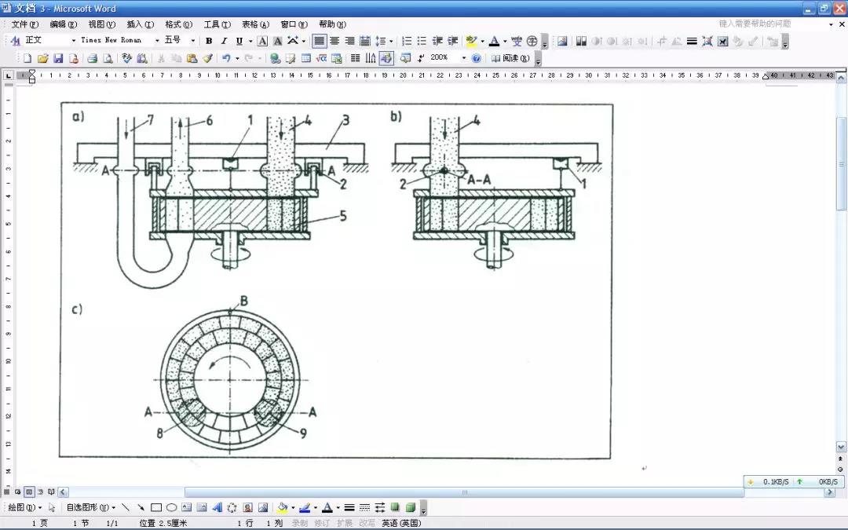Toggle Bold formatting
The width and height of the screenshot is (848, 530).
click(209, 41)
